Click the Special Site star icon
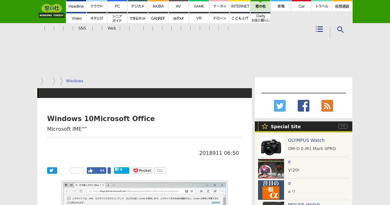 click(265, 126)
